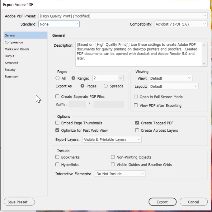Choose Export As Pages radio button
212x212 pixels.
82,86
